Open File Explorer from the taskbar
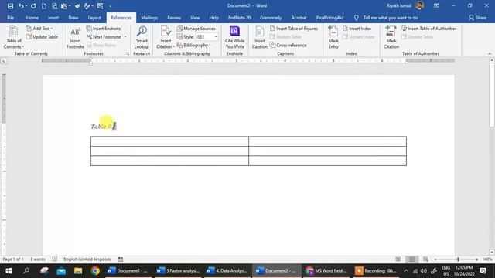Image resolution: width=495 pixels, height=278 pixels. pyautogui.click(x=78, y=271)
